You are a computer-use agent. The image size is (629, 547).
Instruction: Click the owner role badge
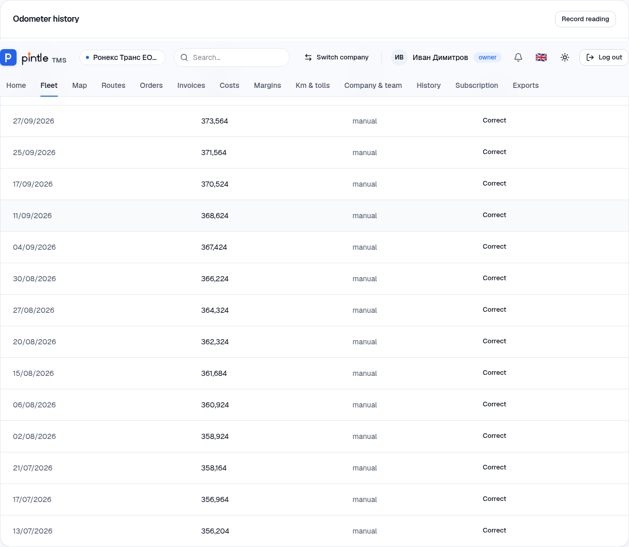tap(487, 57)
